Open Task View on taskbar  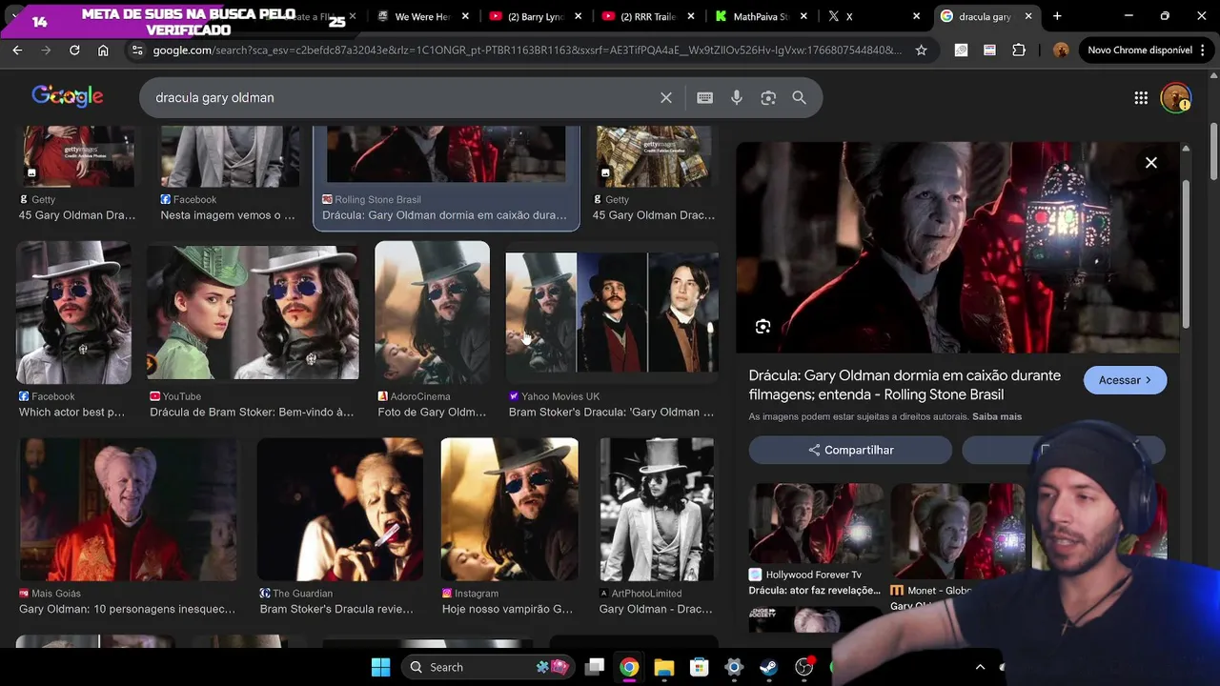[x=595, y=667]
